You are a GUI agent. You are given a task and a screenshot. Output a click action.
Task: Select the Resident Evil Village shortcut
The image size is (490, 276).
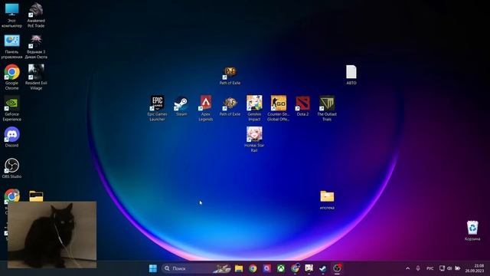coord(36,77)
